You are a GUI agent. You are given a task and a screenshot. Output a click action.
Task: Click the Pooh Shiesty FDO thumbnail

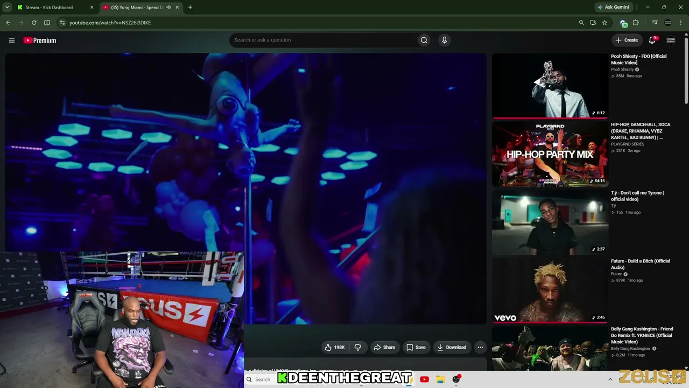550,86
